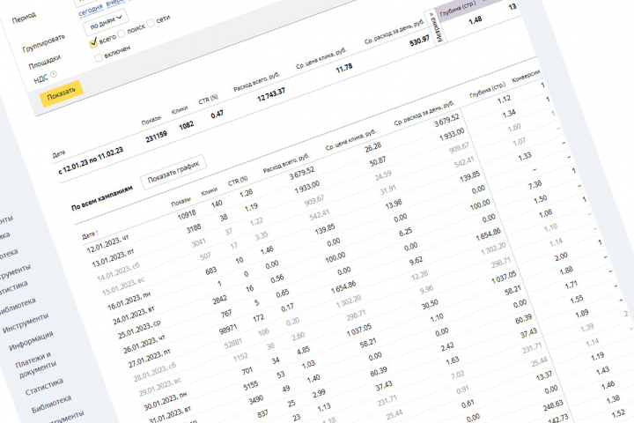Enable the поиск checkbox
This screenshot has height=423, width=634.
click(122, 33)
